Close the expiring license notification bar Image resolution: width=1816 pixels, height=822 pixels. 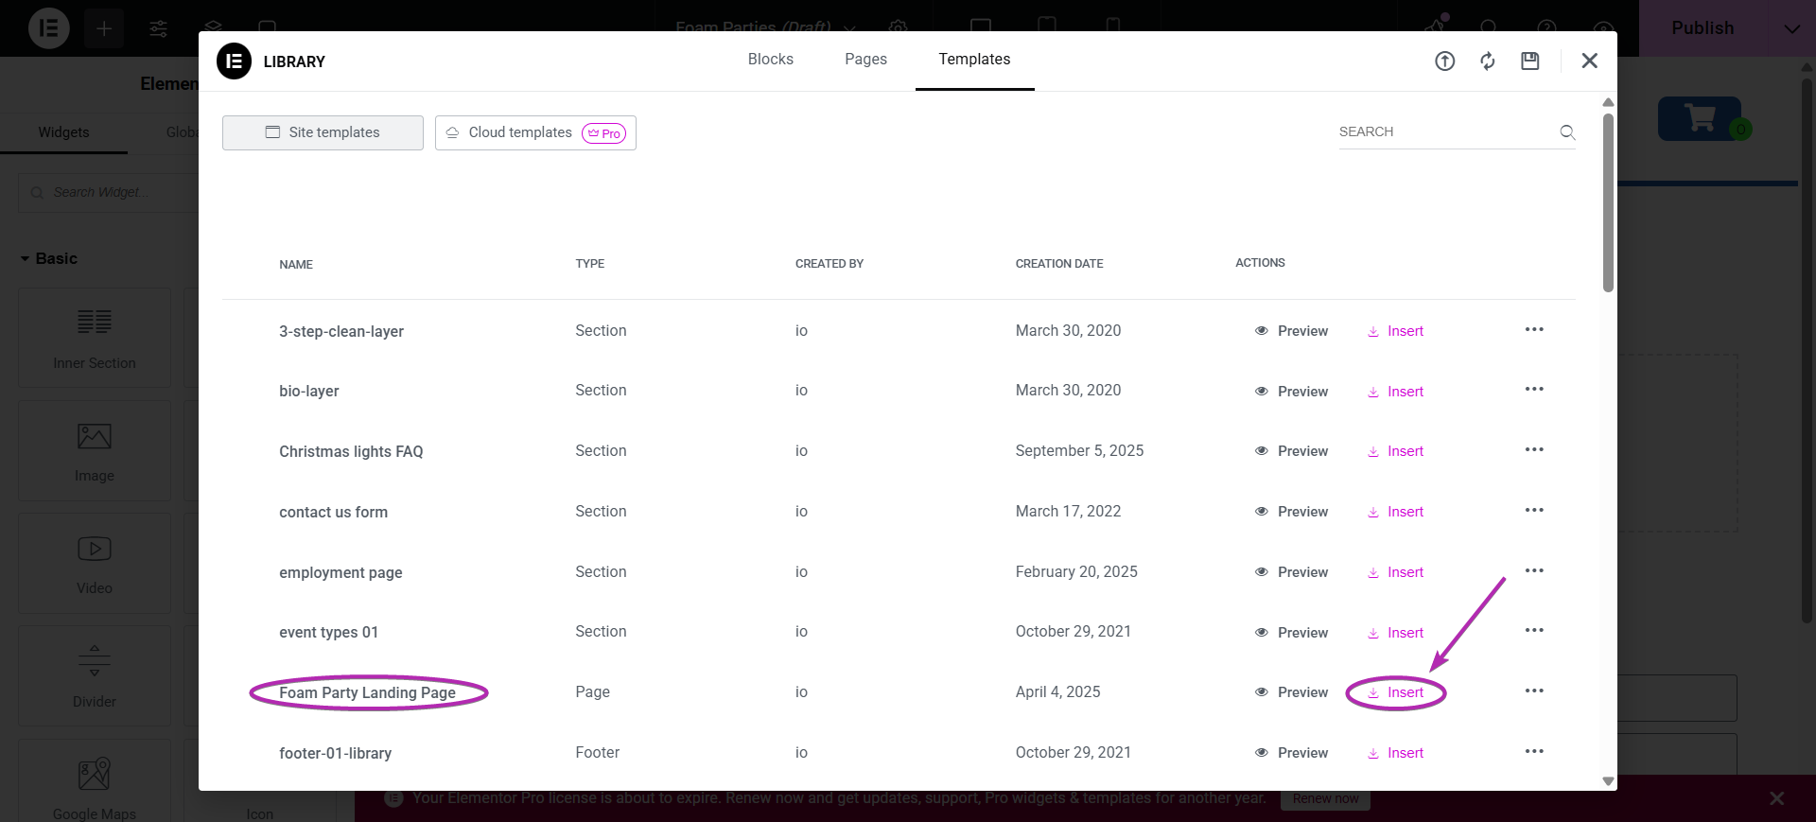1776,798
